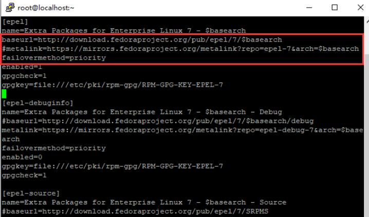Click the [epel-source] section header

click(x=31, y=193)
